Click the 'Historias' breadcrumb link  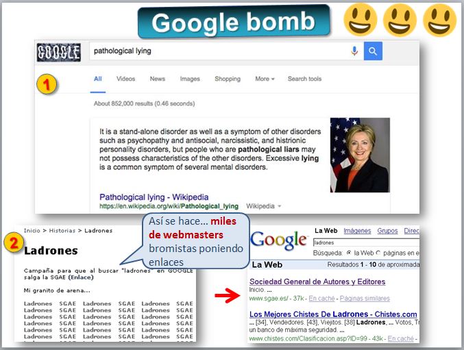[x=62, y=231]
